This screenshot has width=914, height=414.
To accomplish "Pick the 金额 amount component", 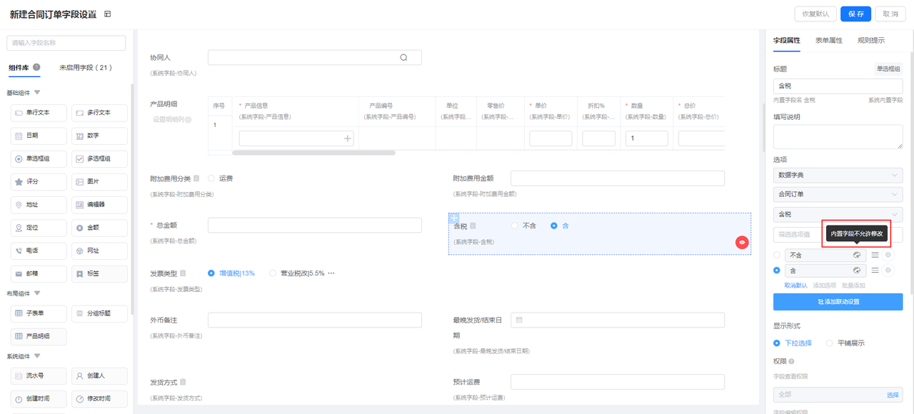I will click(100, 228).
